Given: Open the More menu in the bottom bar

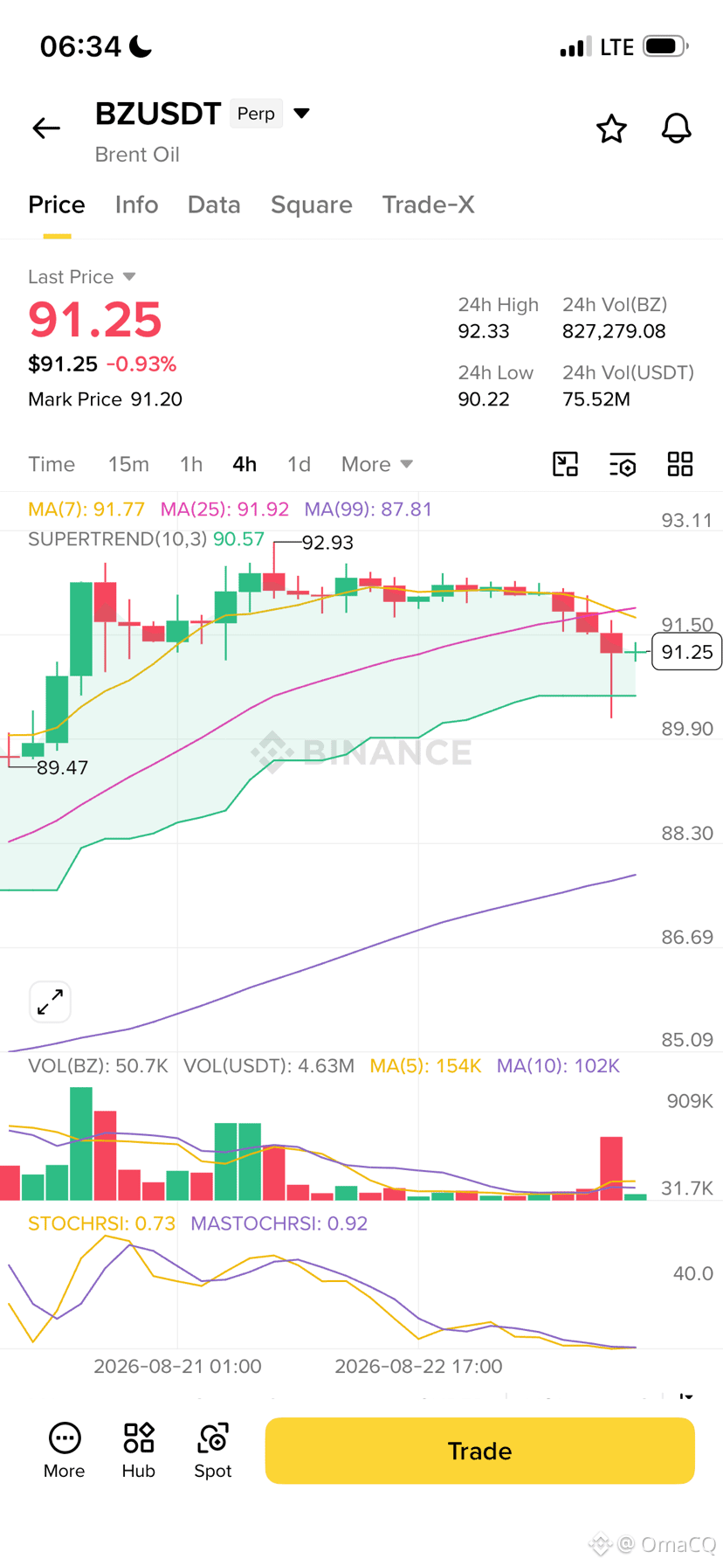Looking at the screenshot, I should (x=65, y=1451).
